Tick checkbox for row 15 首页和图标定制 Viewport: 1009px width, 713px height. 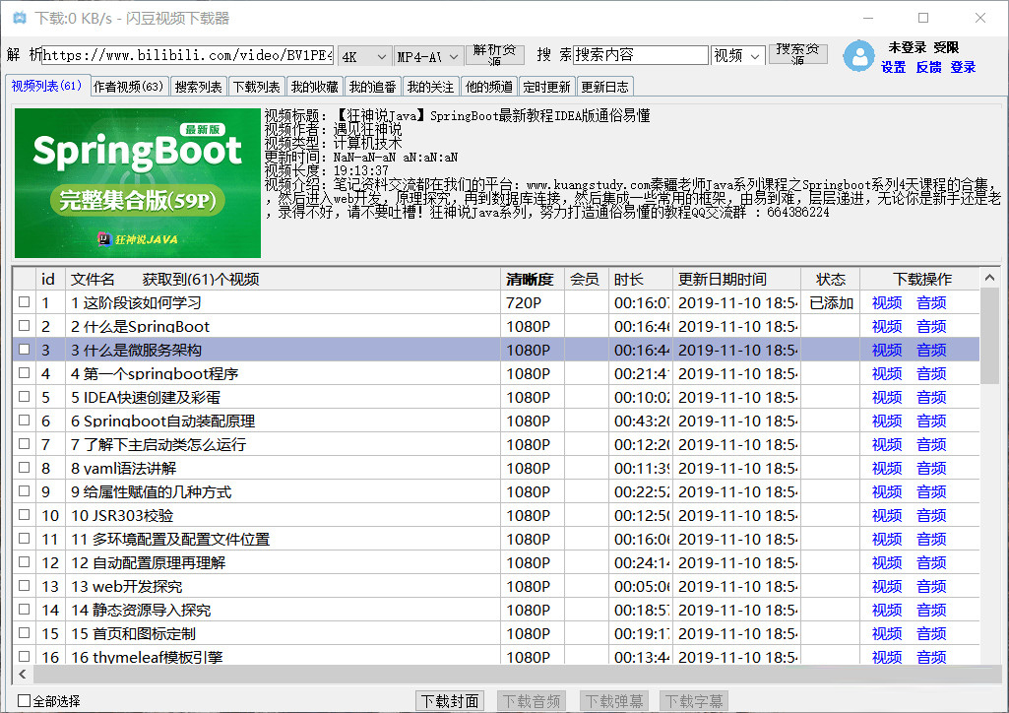click(25, 633)
